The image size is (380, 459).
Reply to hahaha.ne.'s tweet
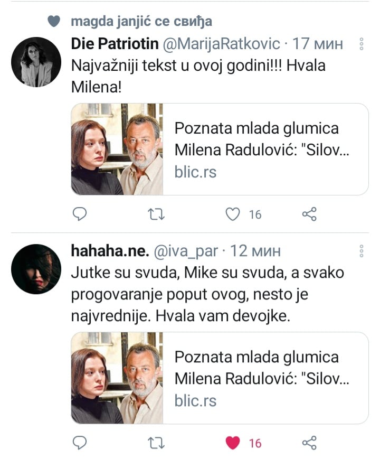(x=79, y=443)
